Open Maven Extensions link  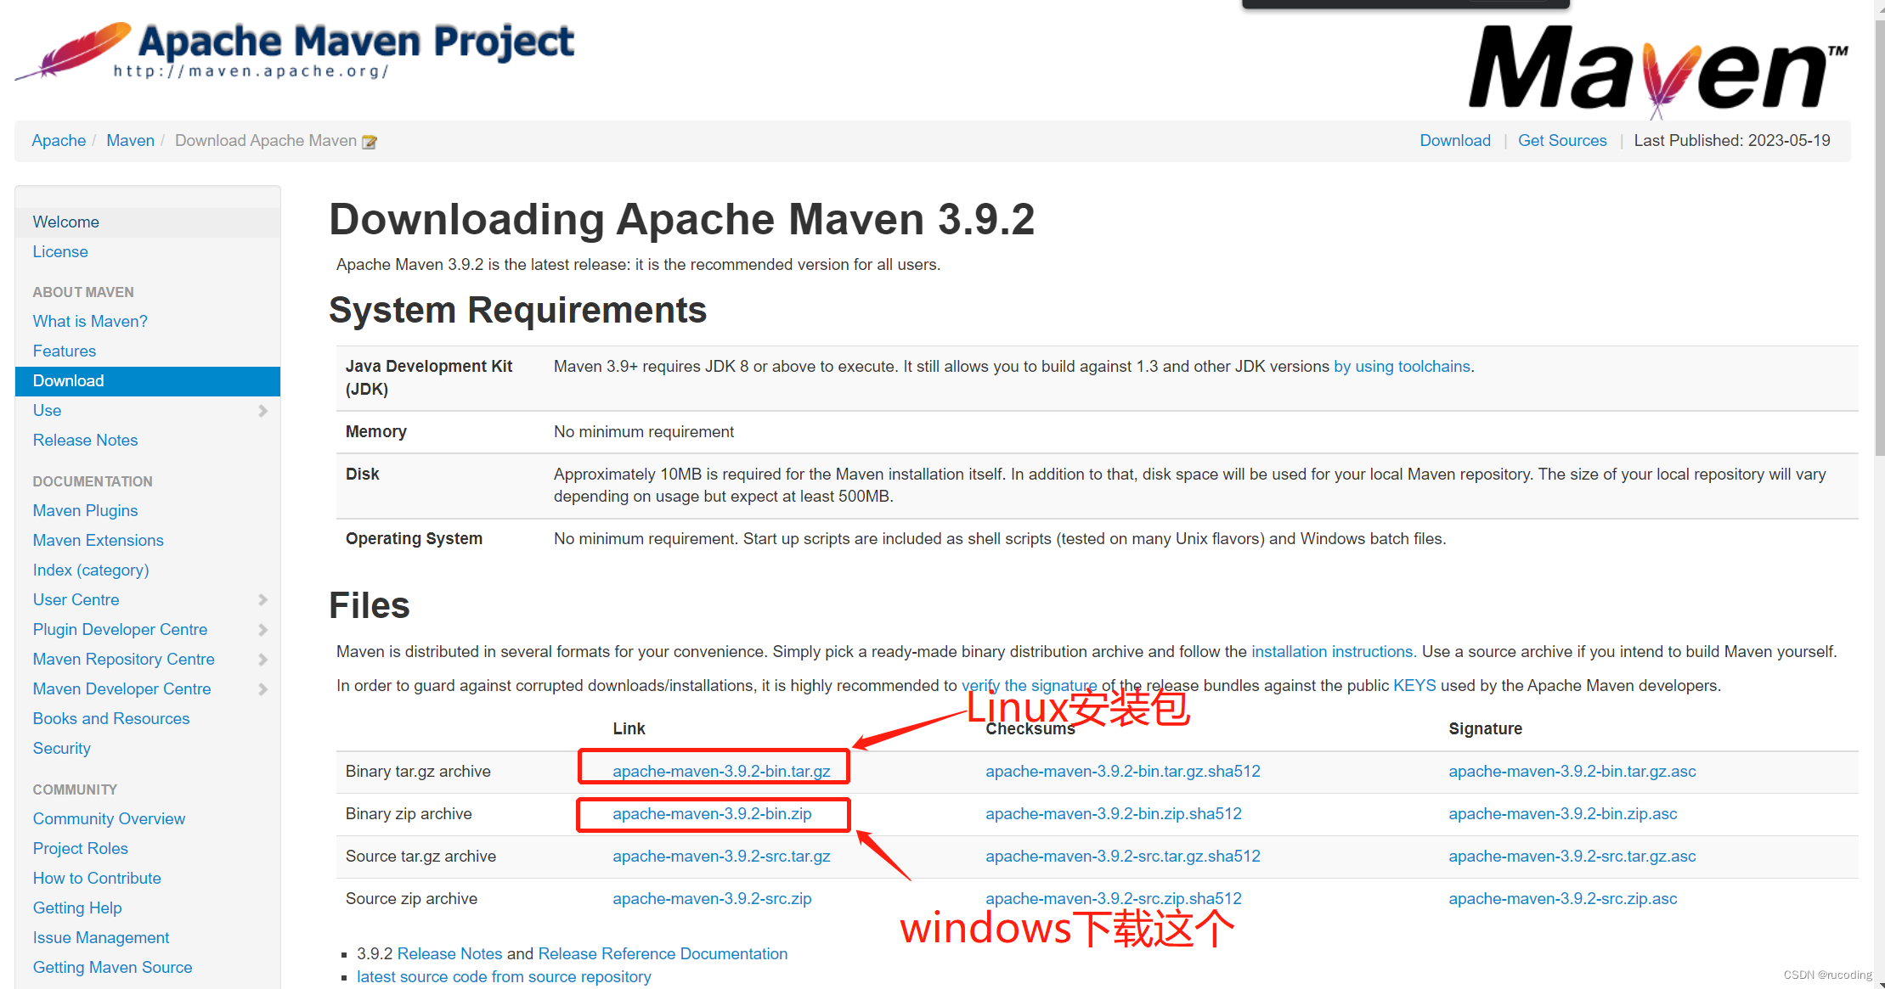pos(99,541)
